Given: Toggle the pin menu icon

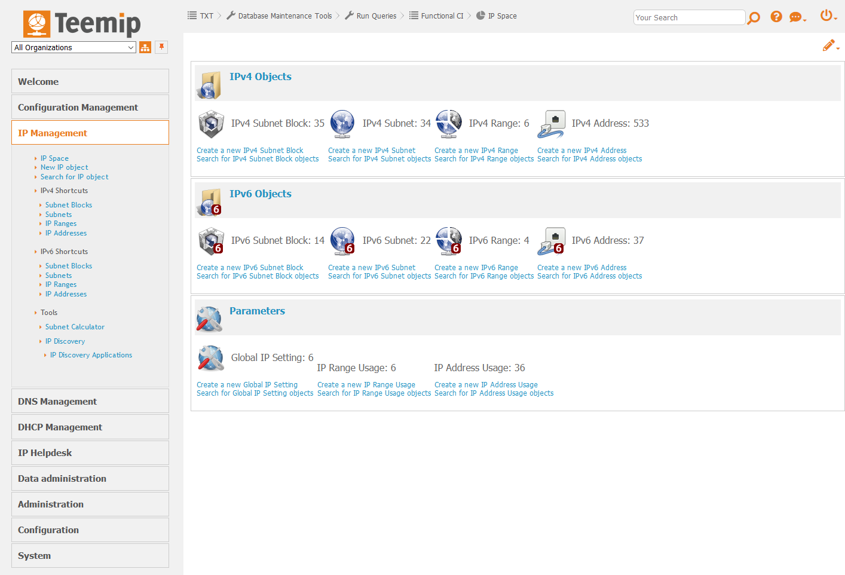Looking at the screenshot, I should (x=161, y=47).
